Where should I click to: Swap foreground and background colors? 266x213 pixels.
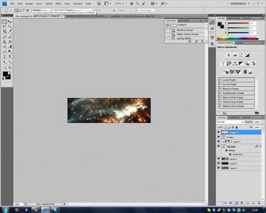(x=10, y=72)
